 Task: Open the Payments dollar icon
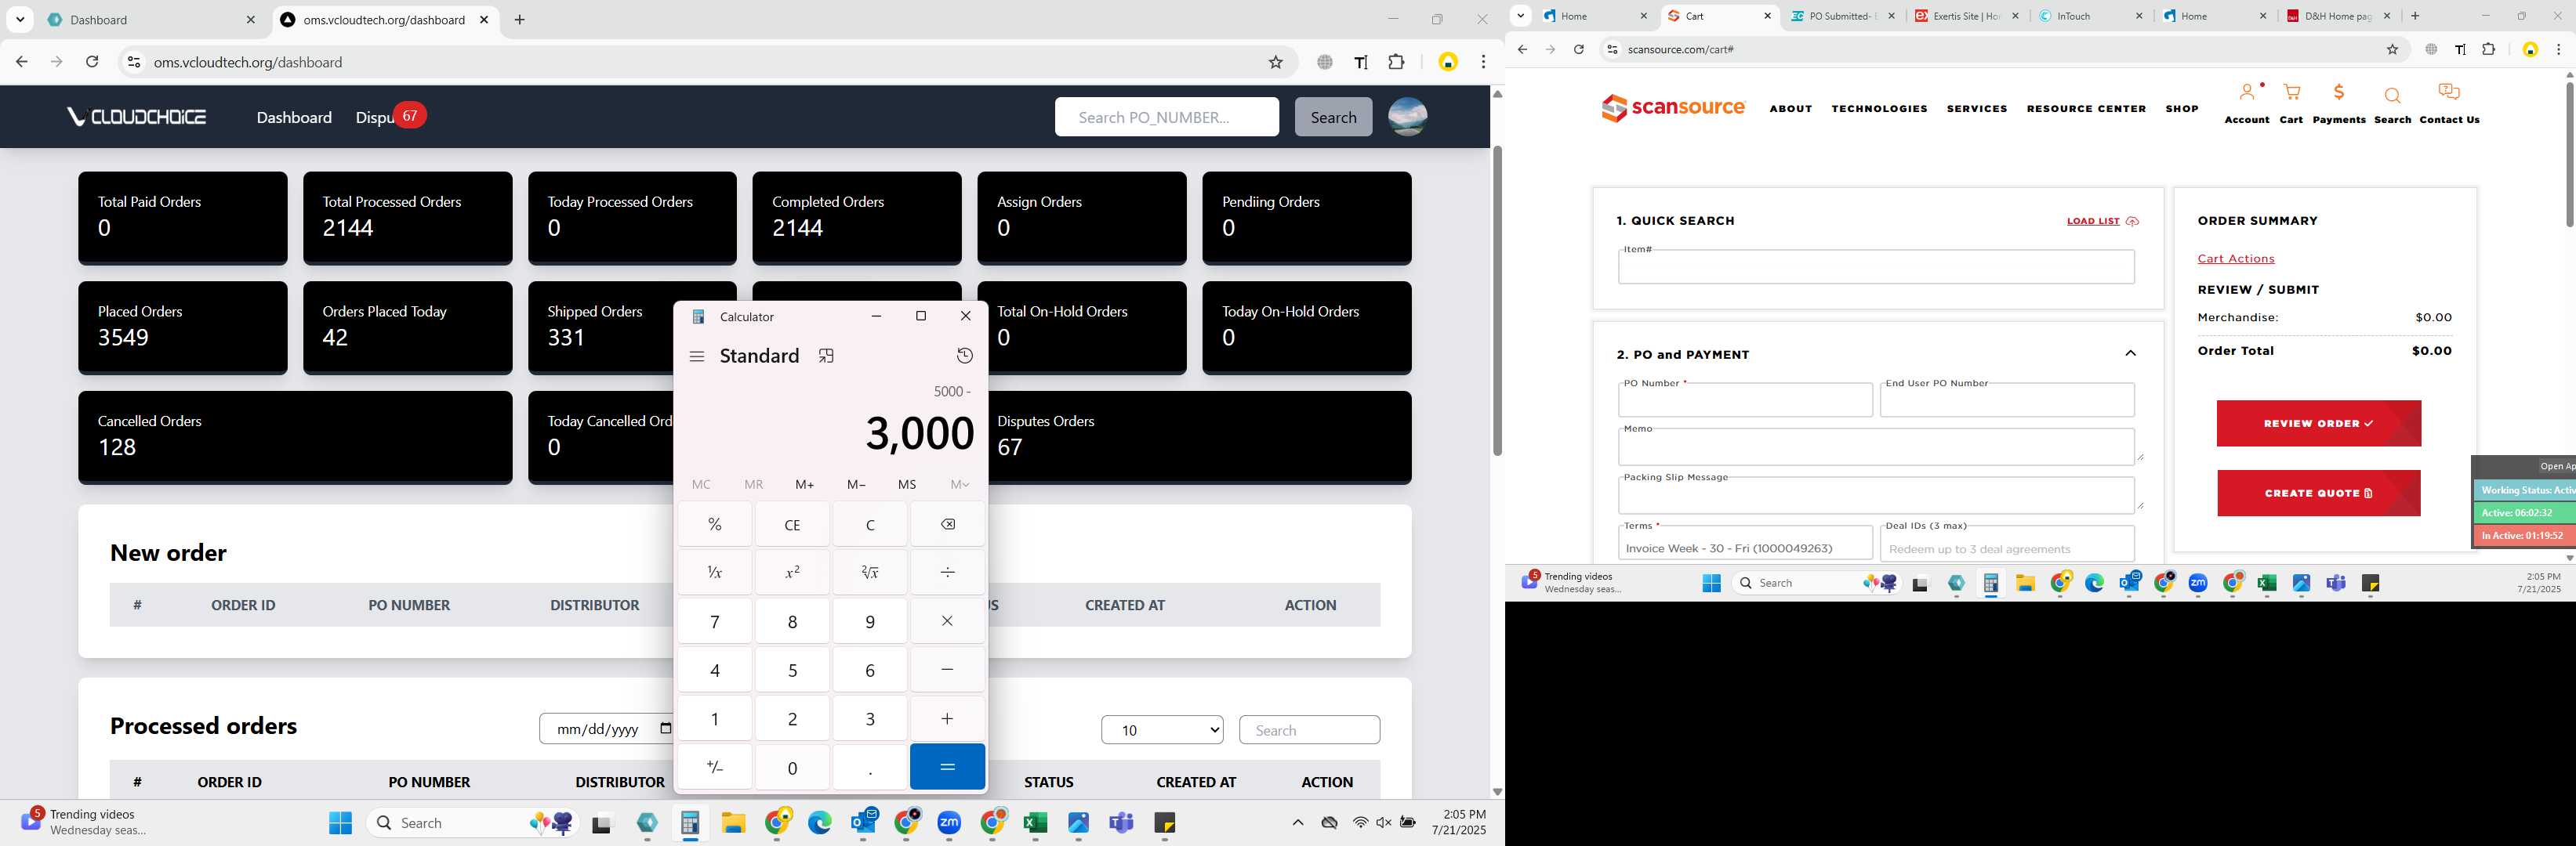tap(2338, 93)
